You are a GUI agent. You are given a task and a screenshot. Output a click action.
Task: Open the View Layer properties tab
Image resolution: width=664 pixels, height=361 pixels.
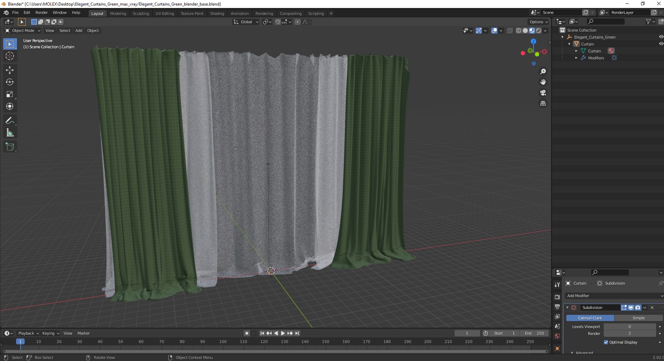[x=557, y=317]
